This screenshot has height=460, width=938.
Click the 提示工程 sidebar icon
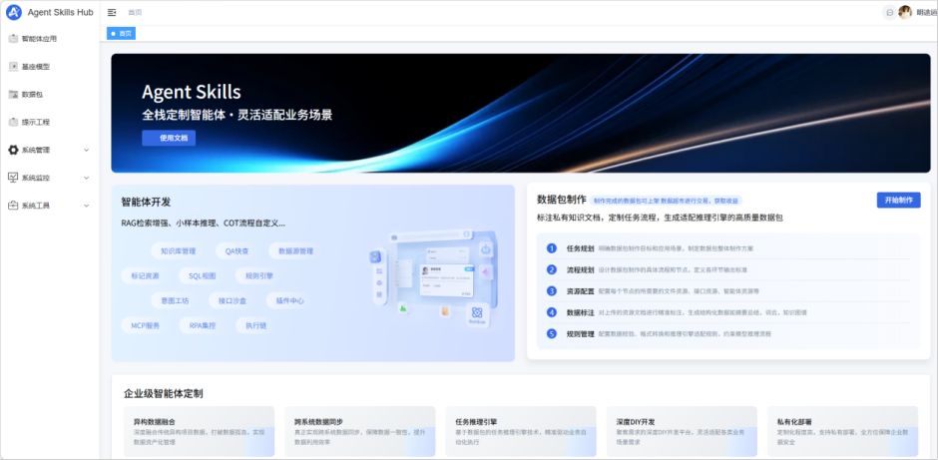(13, 122)
